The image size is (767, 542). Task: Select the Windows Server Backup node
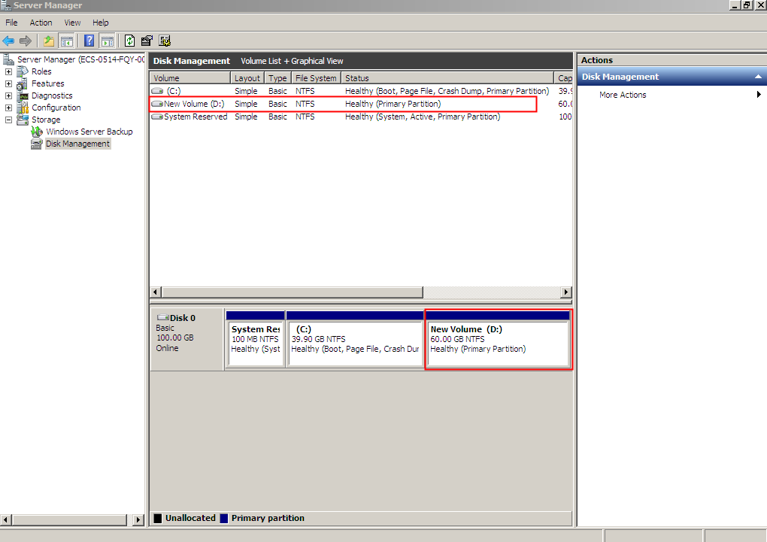click(89, 132)
